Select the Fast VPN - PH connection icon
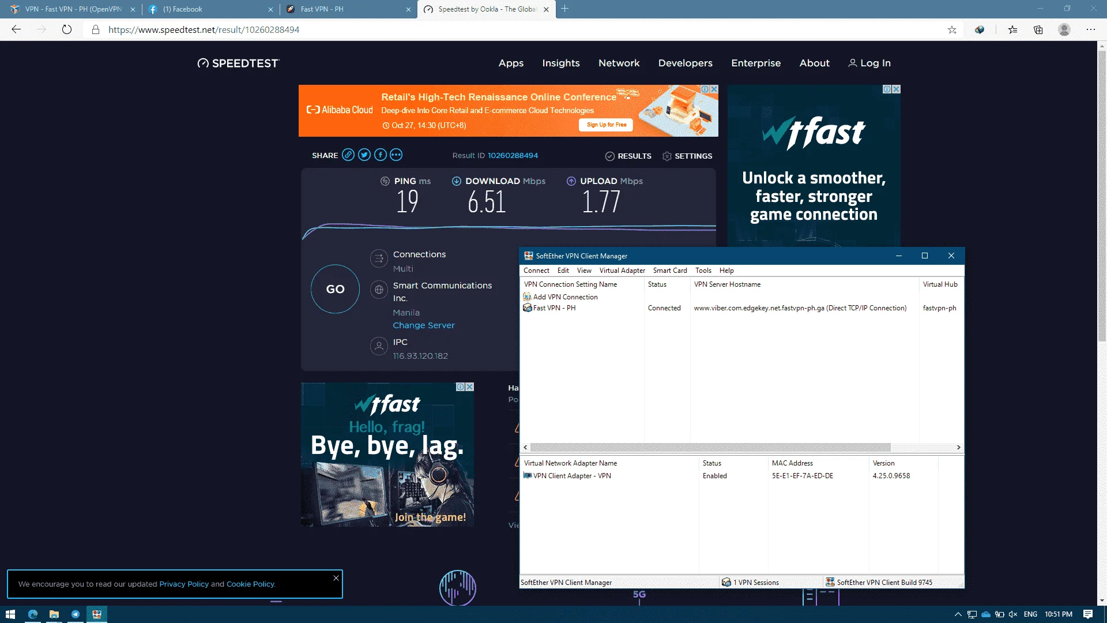 527,307
